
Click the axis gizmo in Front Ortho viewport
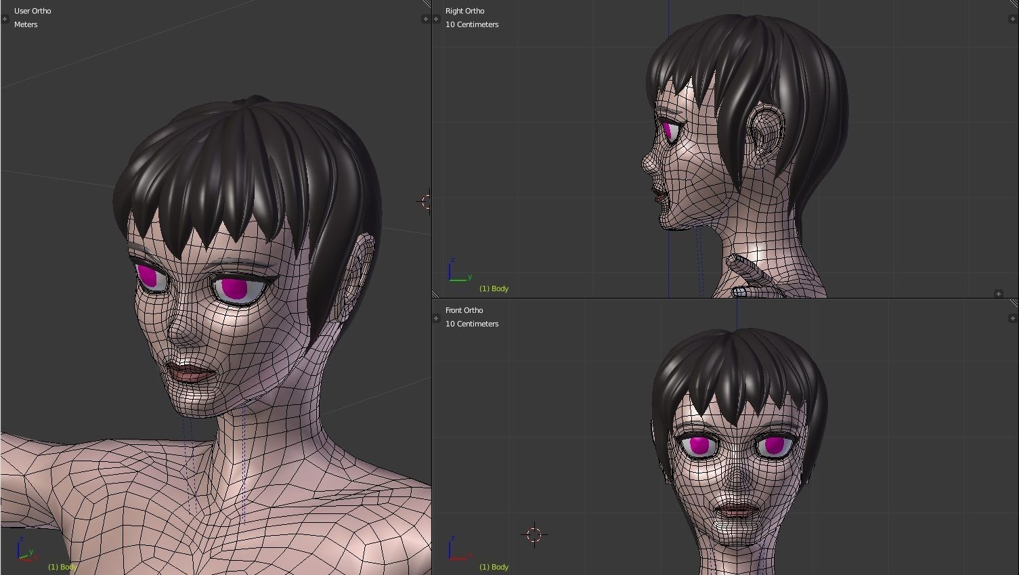click(x=459, y=549)
